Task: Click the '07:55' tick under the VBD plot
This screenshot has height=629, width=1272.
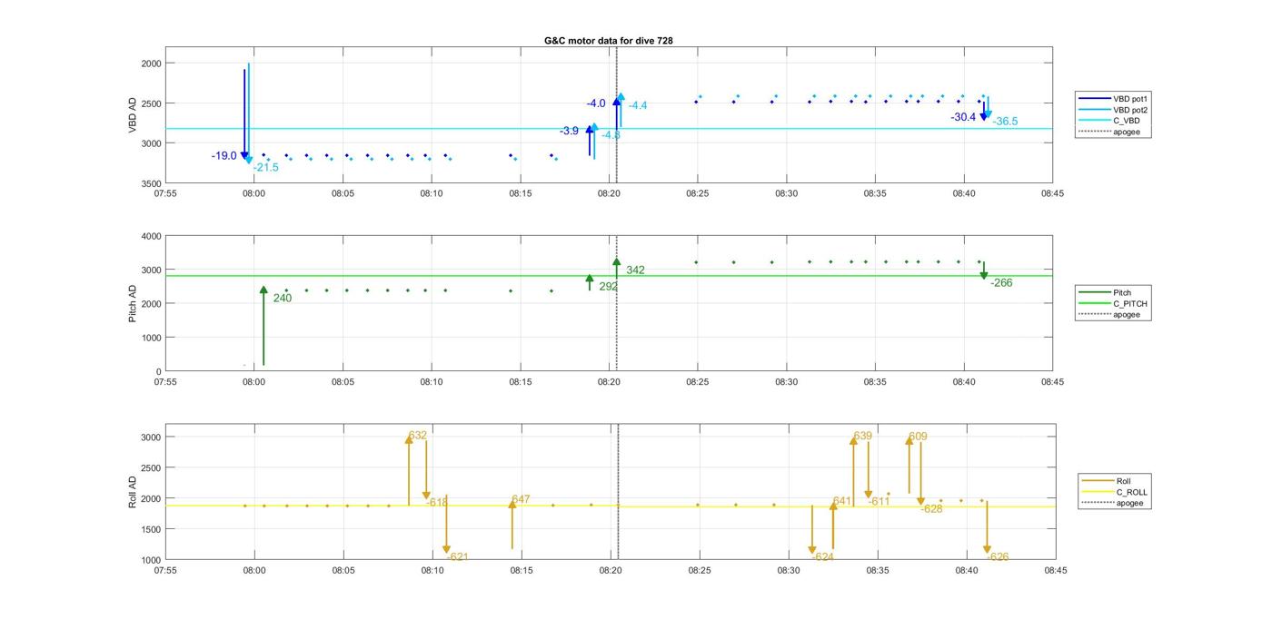Action: [165, 193]
